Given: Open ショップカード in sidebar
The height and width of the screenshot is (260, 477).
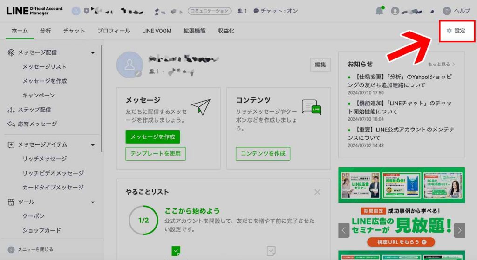Looking at the screenshot, I should pos(41,230).
